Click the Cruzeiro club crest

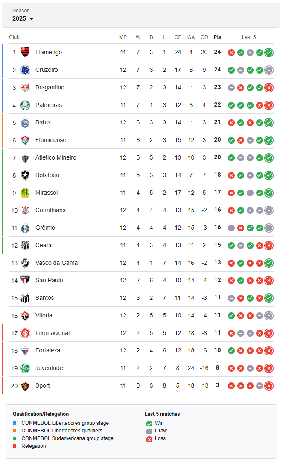pyautogui.click(x=25, y=70)
